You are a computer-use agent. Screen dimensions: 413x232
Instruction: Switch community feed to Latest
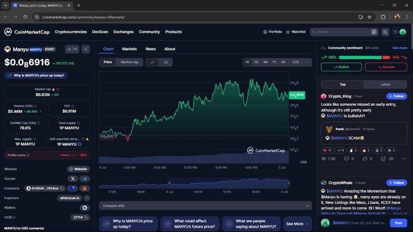385,84
